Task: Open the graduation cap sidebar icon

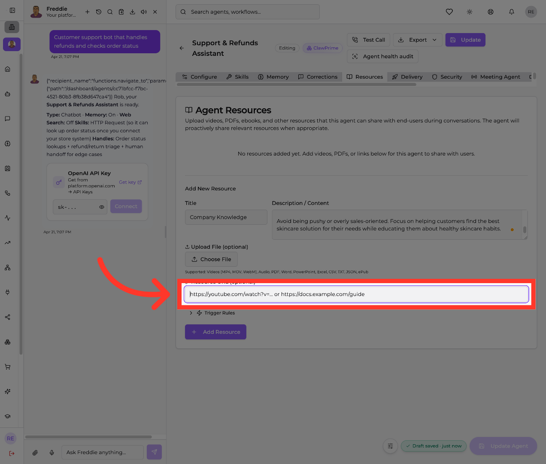Action: point(8,416)
